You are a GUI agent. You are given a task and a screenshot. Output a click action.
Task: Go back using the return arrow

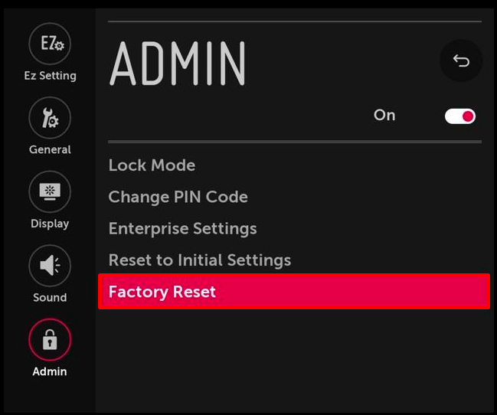(461, 60)
